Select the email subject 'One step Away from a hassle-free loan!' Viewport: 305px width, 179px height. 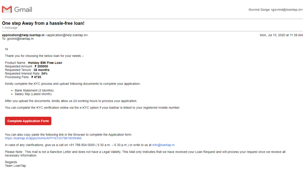pyautogui.click(x=43, y=23)
